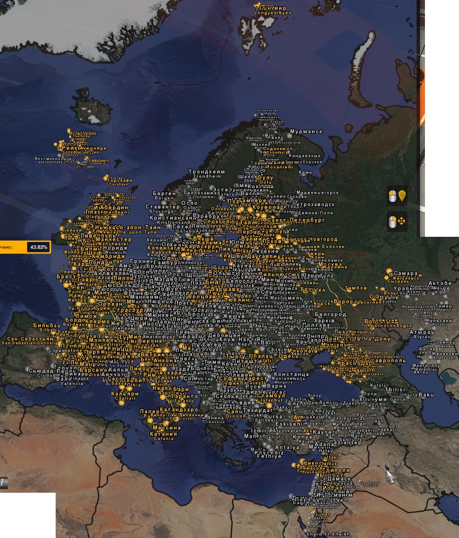
Task: Click the Кемь city label
Action: click(305, 172)
